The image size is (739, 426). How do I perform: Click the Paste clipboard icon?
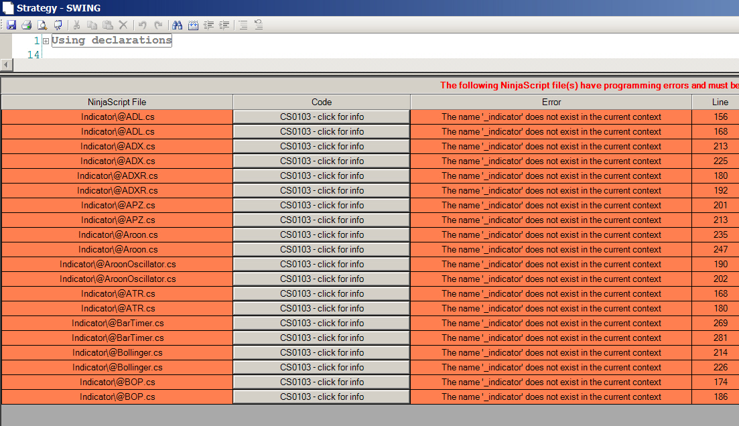click(108, 25)
